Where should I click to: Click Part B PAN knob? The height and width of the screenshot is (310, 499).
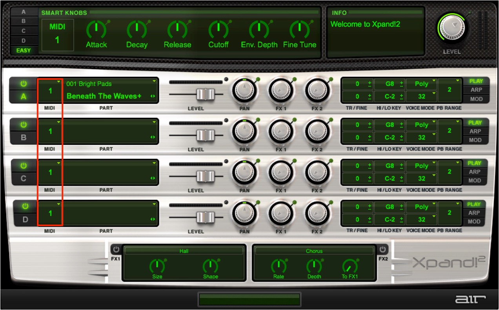(x=244, y=132)
